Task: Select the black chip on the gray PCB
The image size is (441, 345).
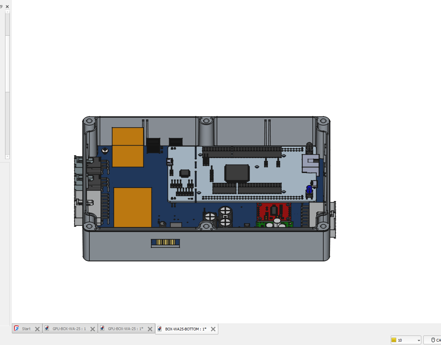Action: (x=237, y=173)
